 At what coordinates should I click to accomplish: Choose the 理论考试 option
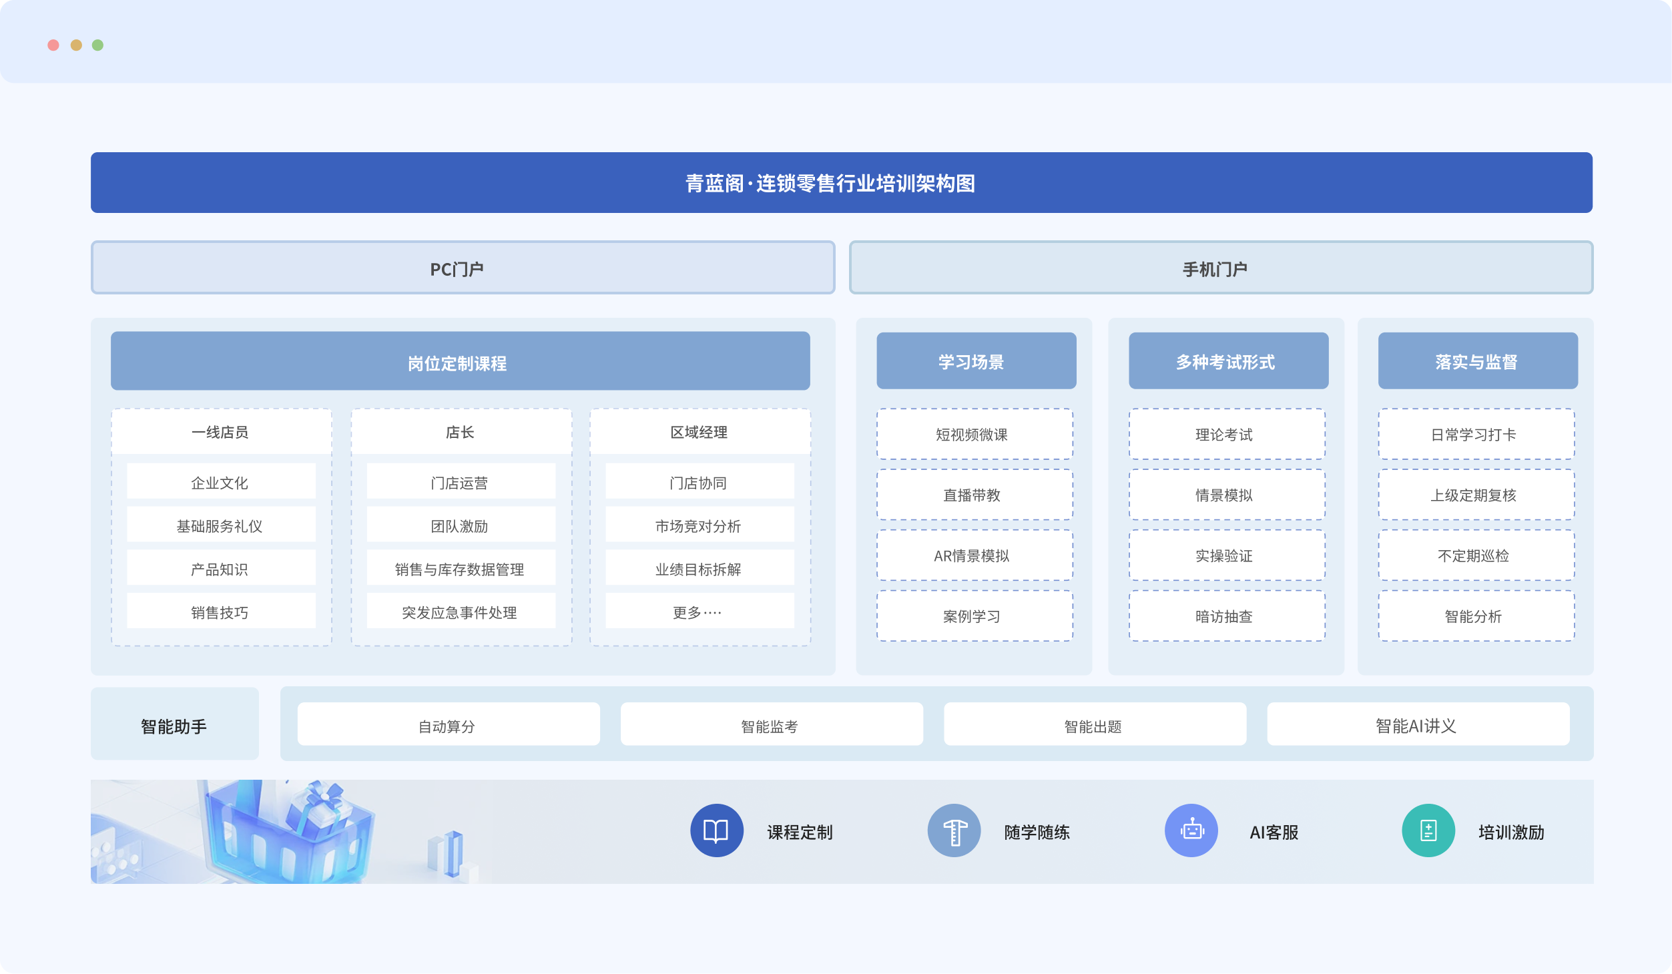pos(1227,435)
